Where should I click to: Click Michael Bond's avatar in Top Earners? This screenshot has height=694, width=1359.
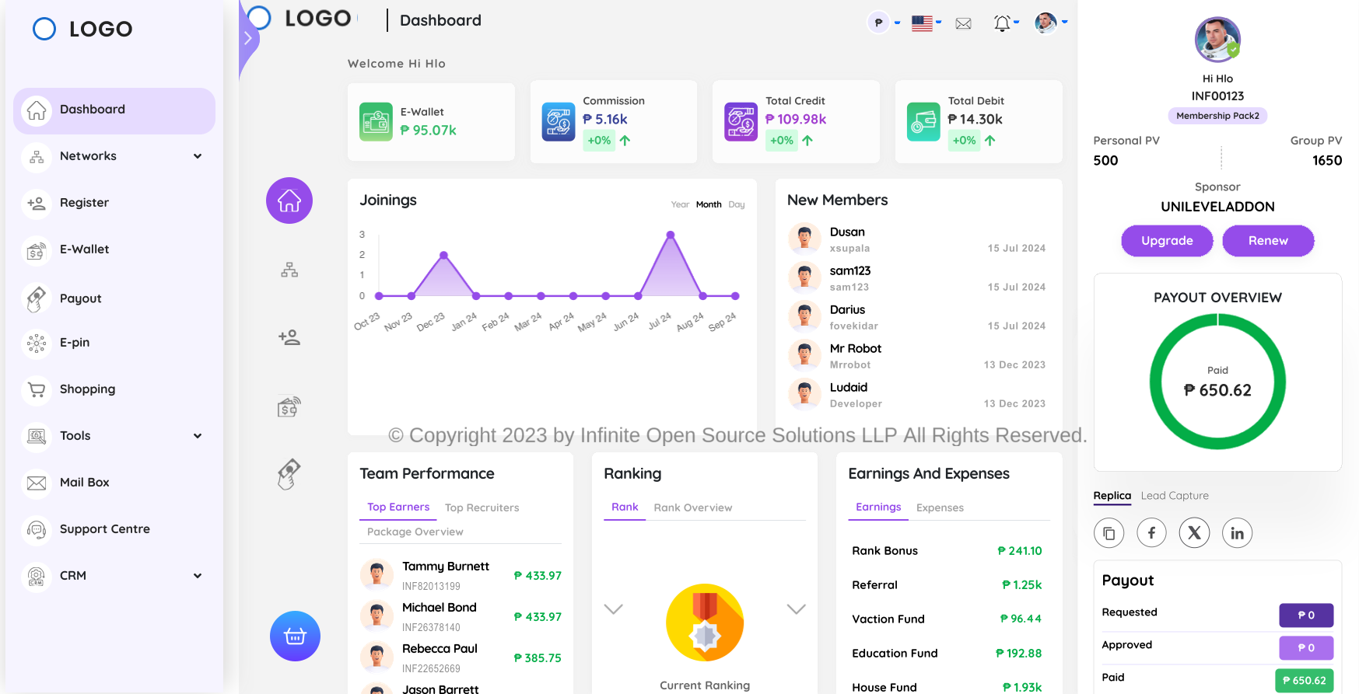point(377,616)
